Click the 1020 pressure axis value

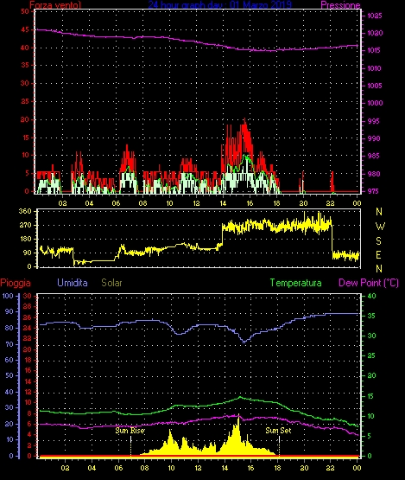tap(375, 33)
